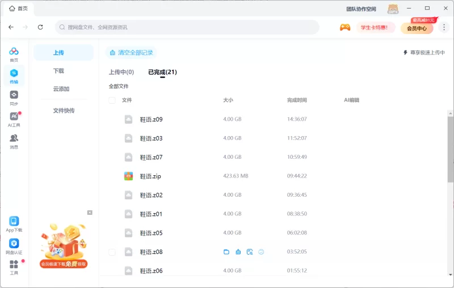Viewport: 454px width, 288px height.
Task: Clear the 鞋语.z08 record with the broom icon
Action: coord(238,252)
